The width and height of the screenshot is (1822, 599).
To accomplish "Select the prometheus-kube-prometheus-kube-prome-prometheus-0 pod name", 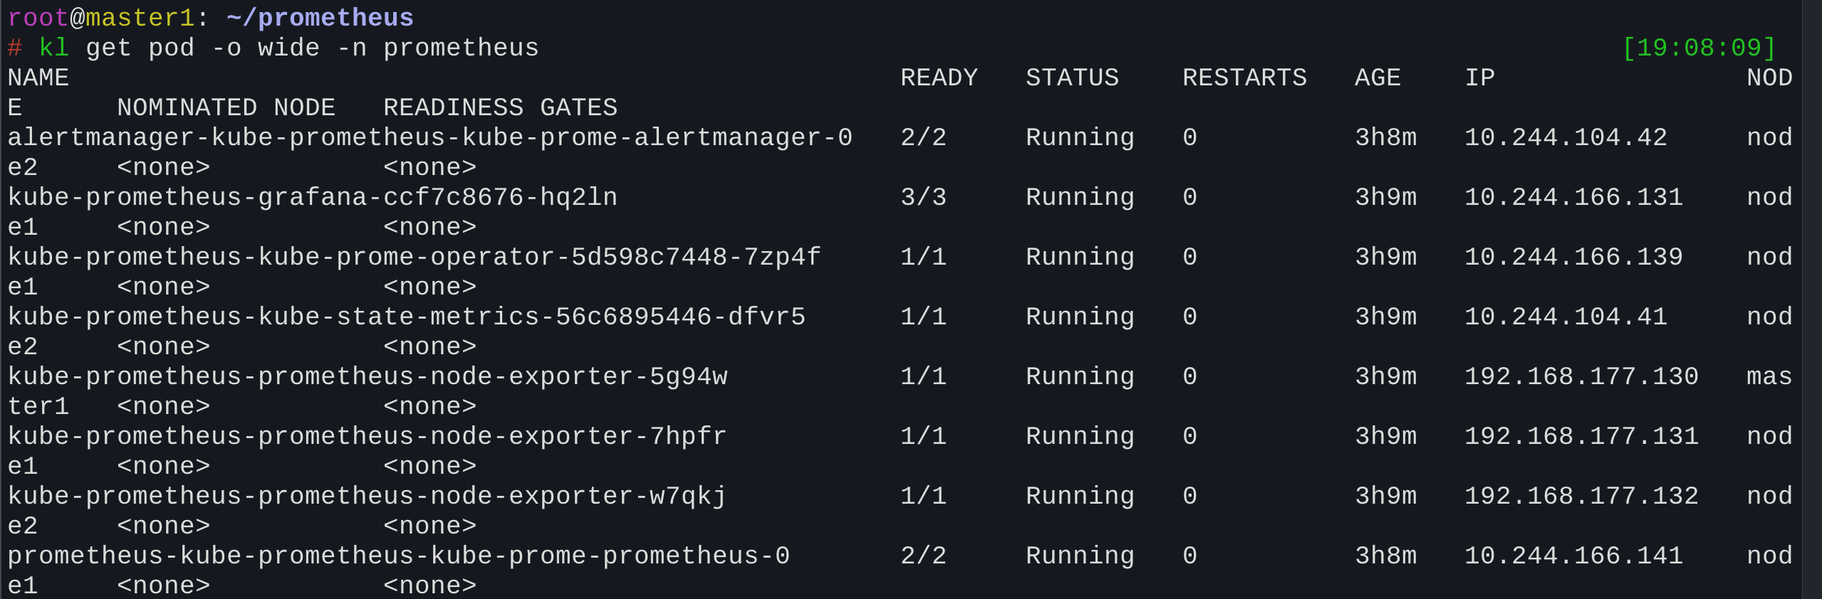I will coord(398,556).
